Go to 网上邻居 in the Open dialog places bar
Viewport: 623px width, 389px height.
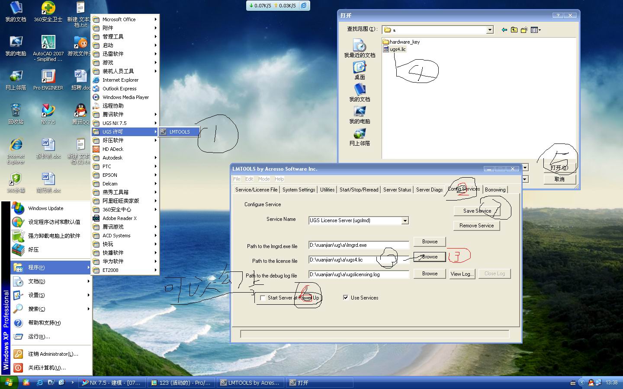360,137
